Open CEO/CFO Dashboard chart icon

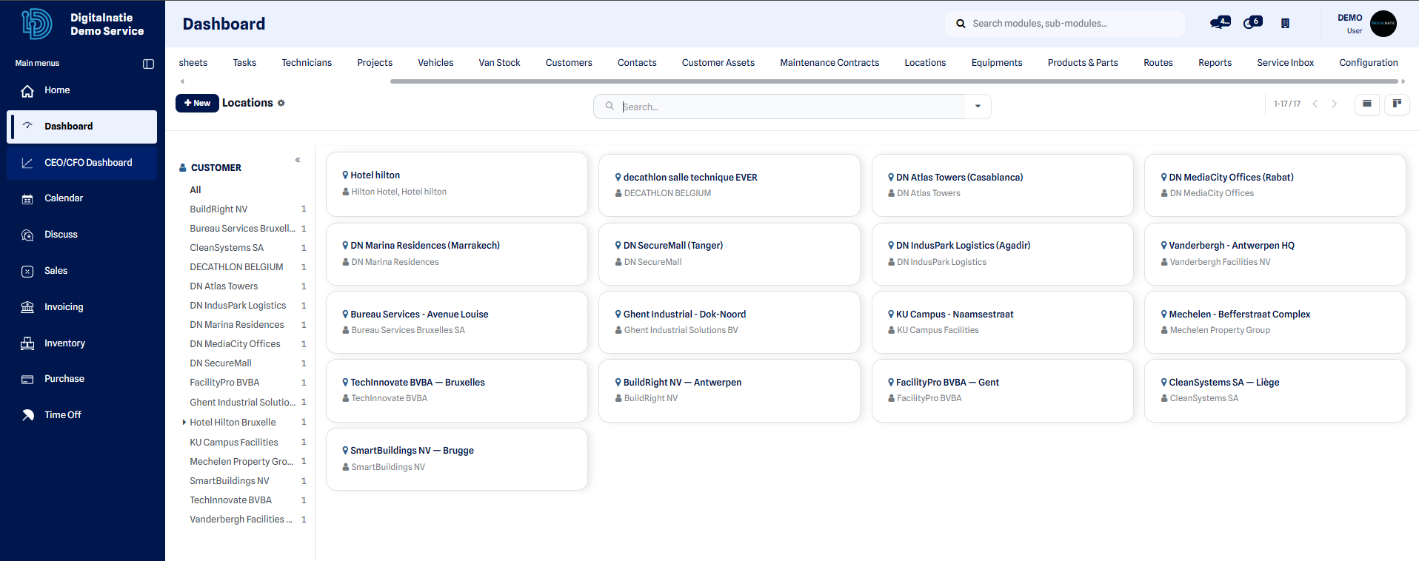[x=27, y=163]
